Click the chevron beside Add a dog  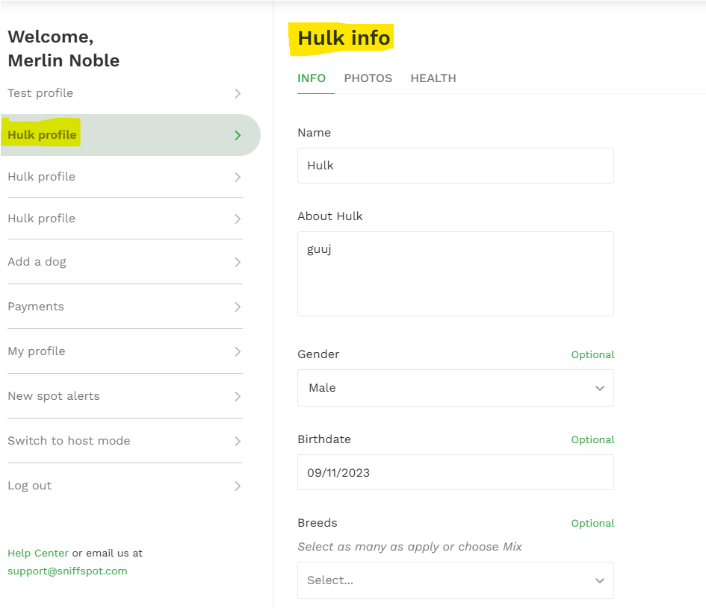tap(238, 262)
